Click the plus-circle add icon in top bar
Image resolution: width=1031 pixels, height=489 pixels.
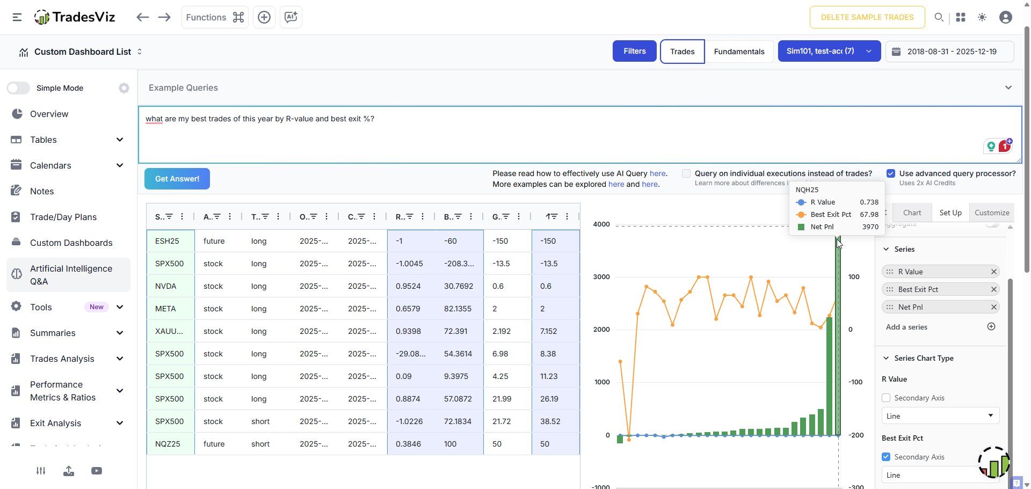264,17
